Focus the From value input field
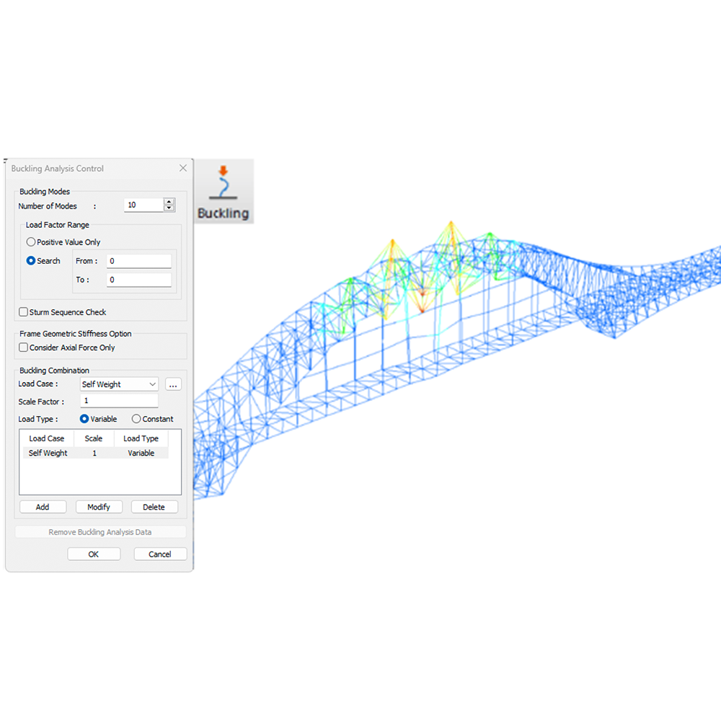Image resolution: width=721 pixels, height=721 pixels. (138, 261)
